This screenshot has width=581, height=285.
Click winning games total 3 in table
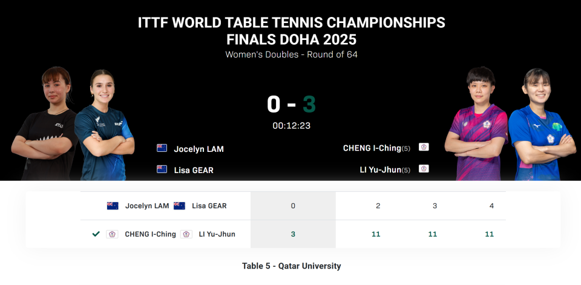point(293,234)
